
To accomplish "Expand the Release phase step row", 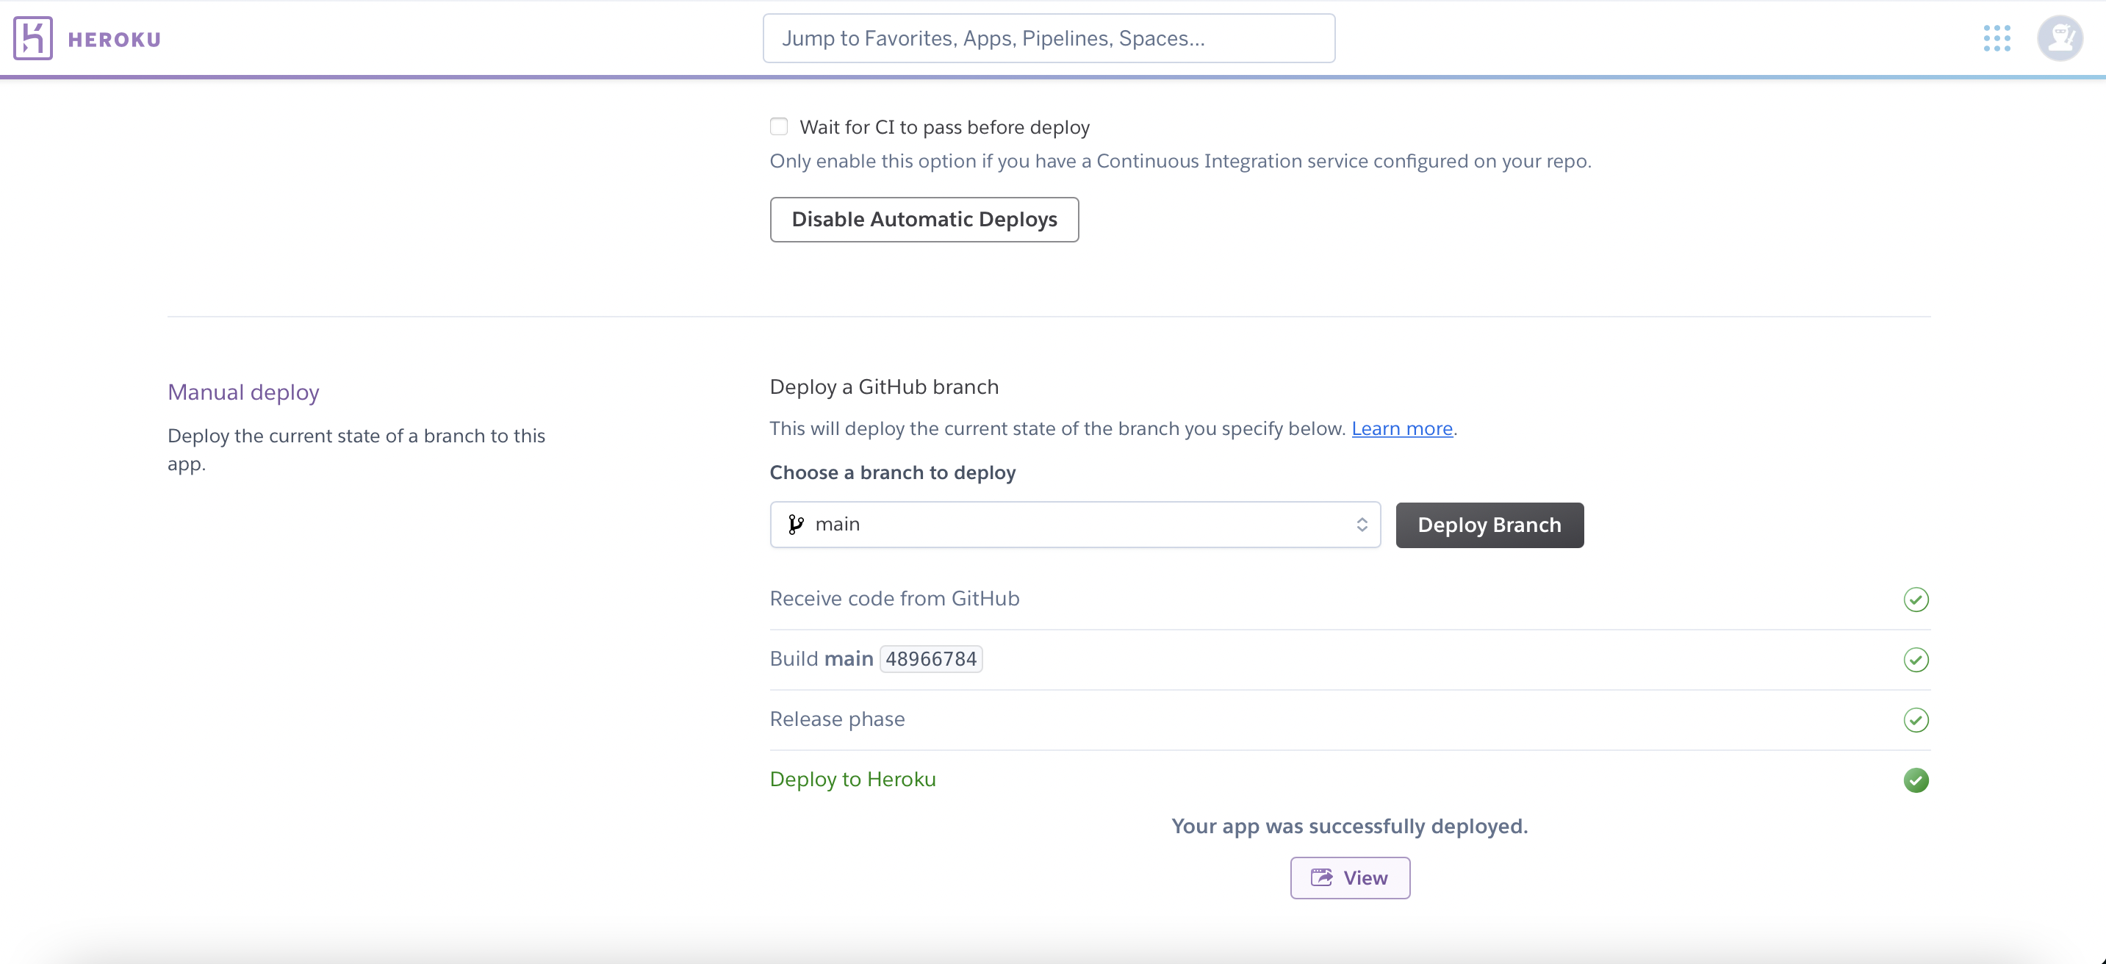I will click(x=837, y=719).
